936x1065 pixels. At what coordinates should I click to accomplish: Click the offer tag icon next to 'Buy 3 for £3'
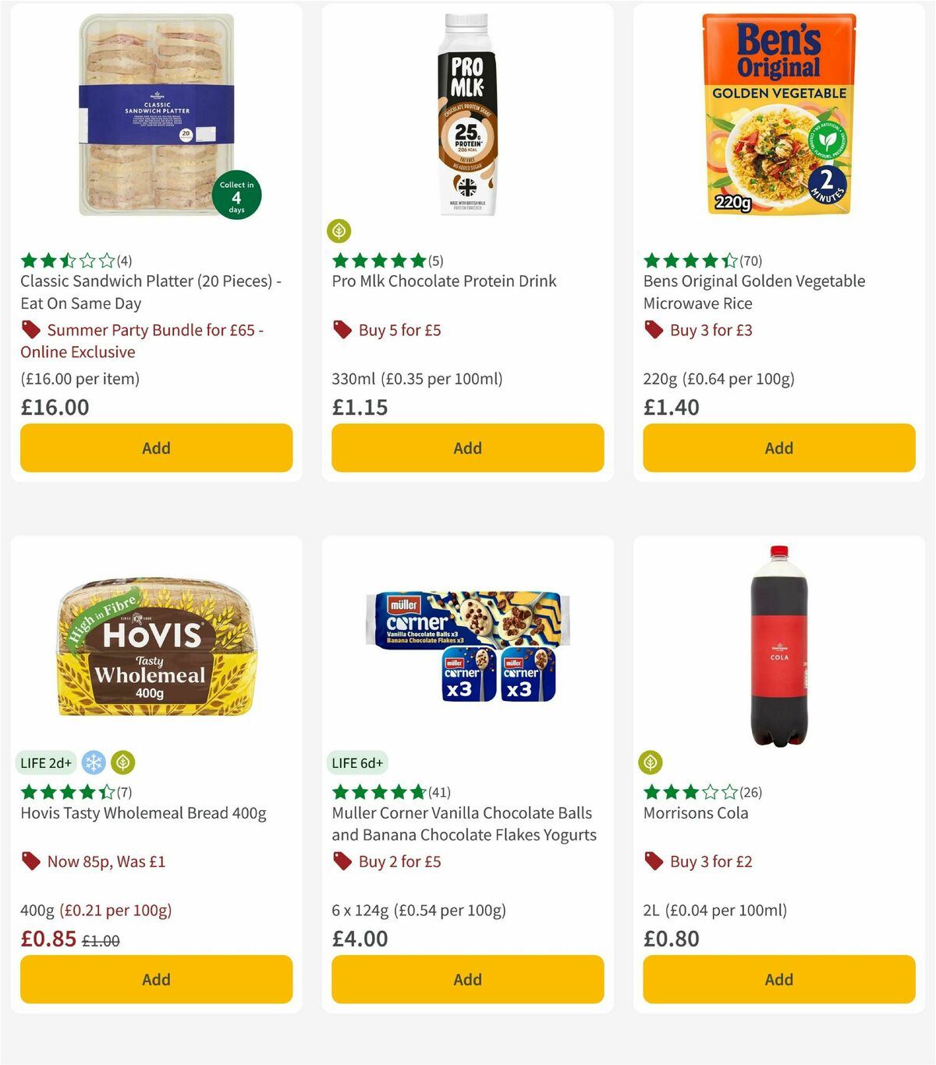coord(652,330)
